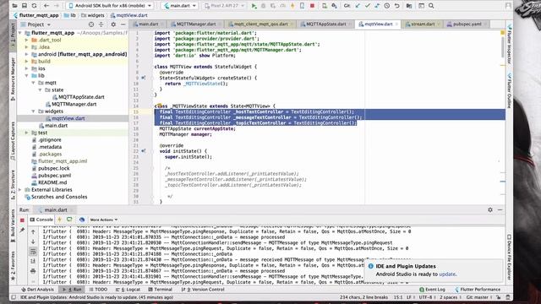This screenshot has width=541, height=304.
Task: Open the Terminal tool window
Action: coord(160,290)
